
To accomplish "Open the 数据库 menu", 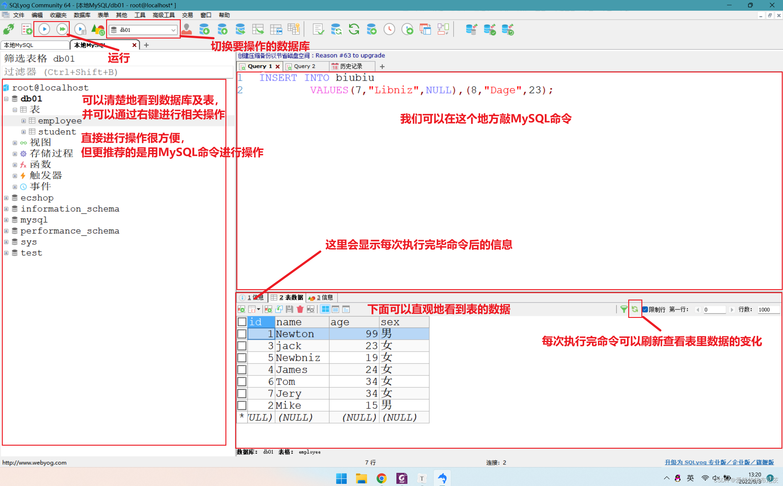I will click(82, 15).
